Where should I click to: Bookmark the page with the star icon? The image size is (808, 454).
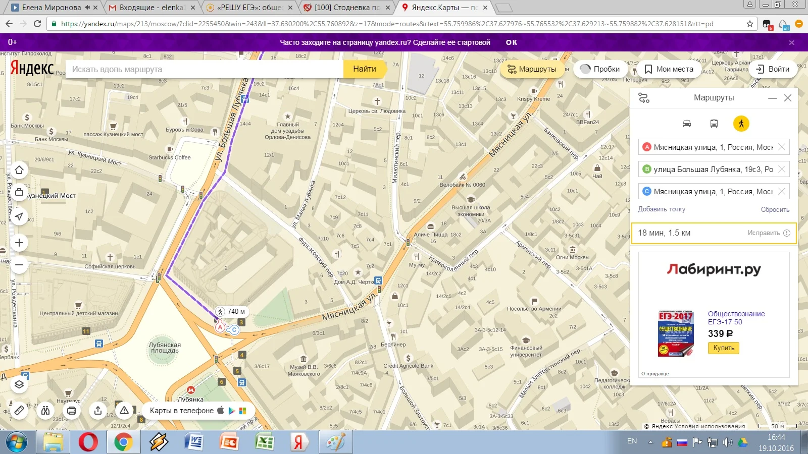point(750,24)
